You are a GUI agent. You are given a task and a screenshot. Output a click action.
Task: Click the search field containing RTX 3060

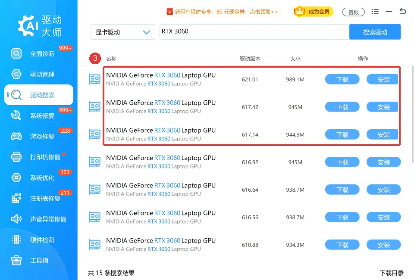click(254, 32)
